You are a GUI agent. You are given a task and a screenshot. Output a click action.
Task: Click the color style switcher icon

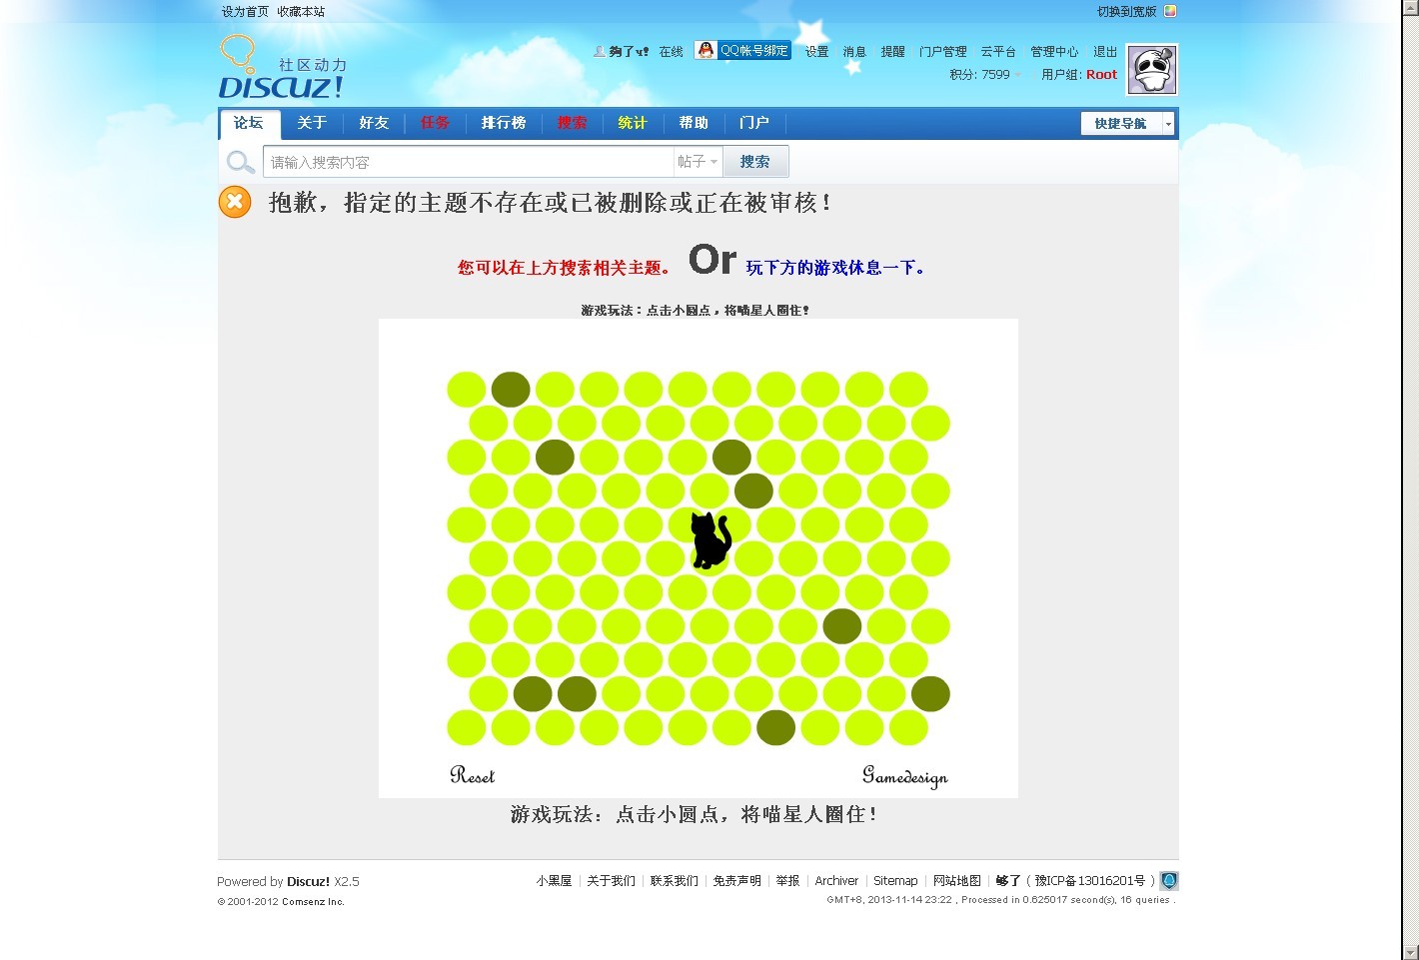1170,12
